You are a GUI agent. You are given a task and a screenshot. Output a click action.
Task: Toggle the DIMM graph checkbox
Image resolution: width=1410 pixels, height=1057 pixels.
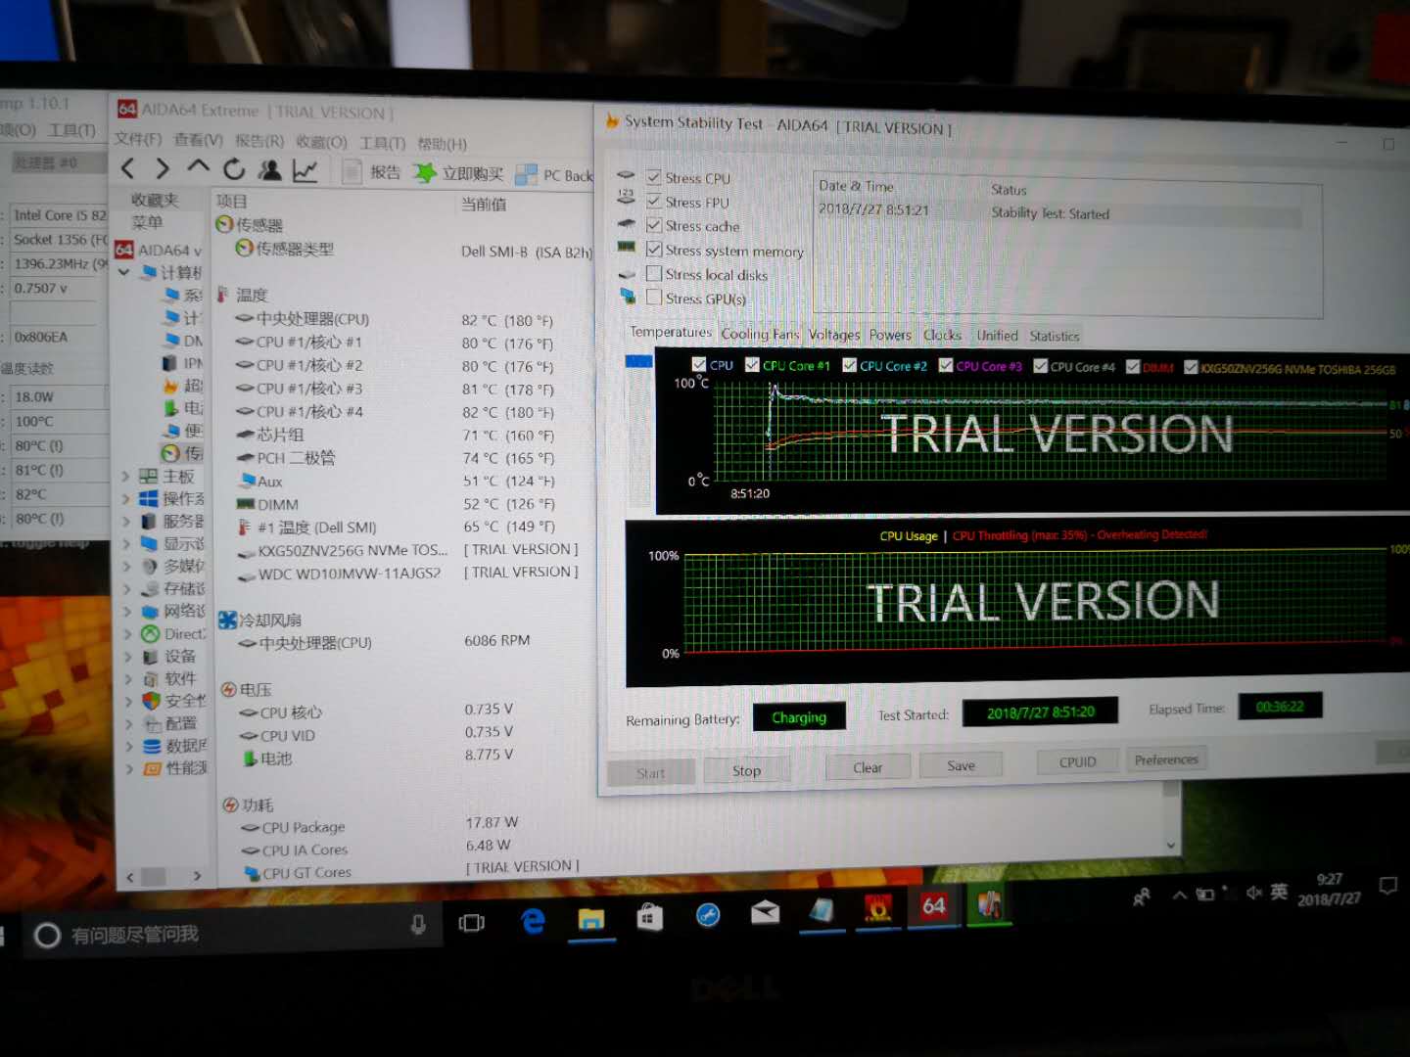1133,367
